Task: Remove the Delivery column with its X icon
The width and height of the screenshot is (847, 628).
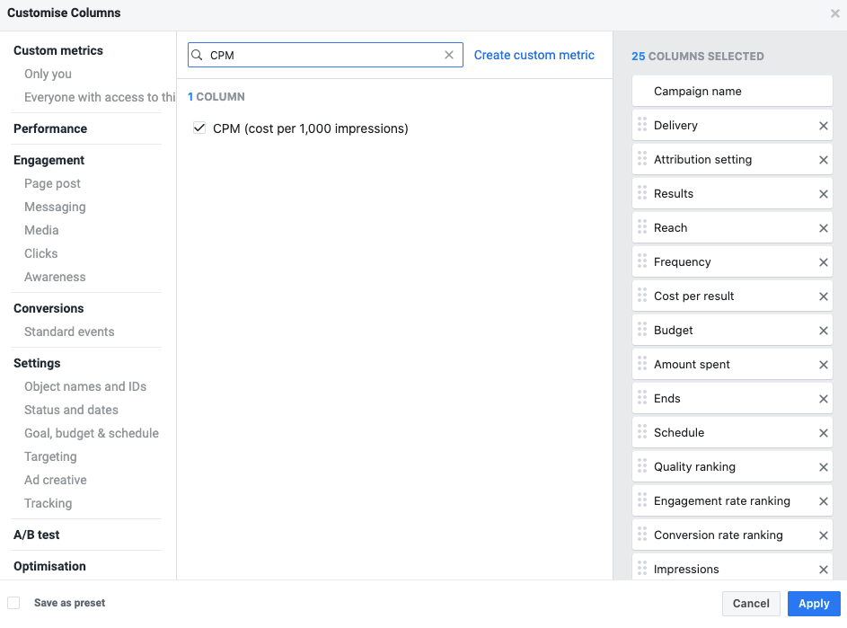Action: pyautogui.click(x=823, y=126)
